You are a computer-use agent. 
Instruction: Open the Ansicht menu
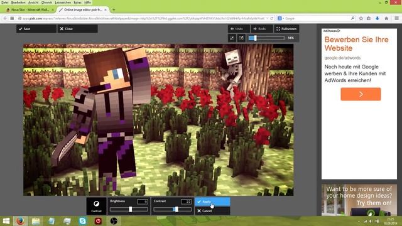[x=33, y=3]
